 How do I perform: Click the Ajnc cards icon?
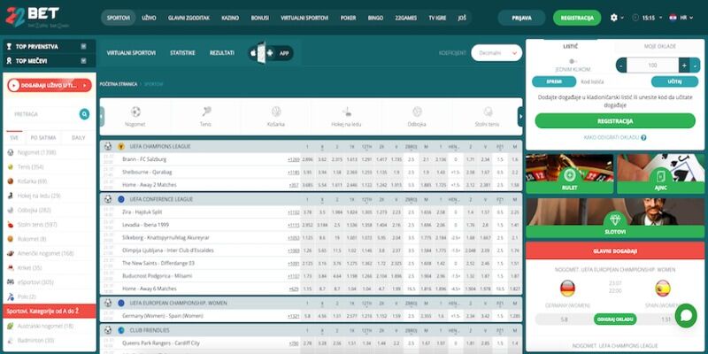[x=660, y=174]
